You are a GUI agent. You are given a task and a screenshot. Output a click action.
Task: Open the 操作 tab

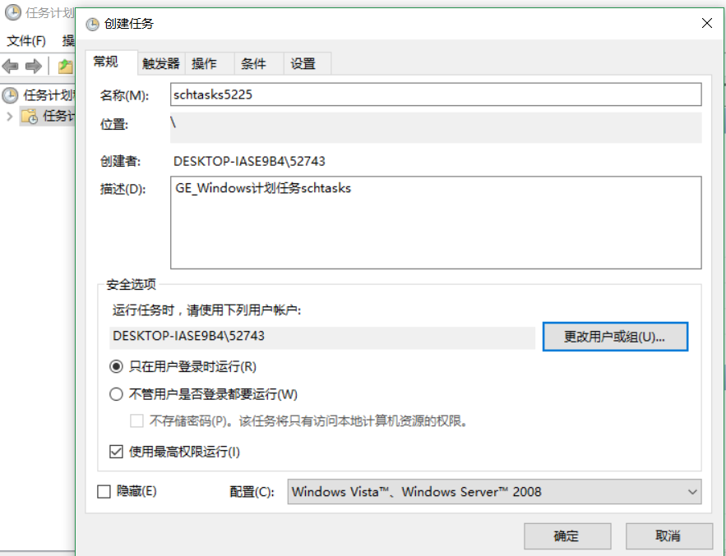tap(210, 63)
